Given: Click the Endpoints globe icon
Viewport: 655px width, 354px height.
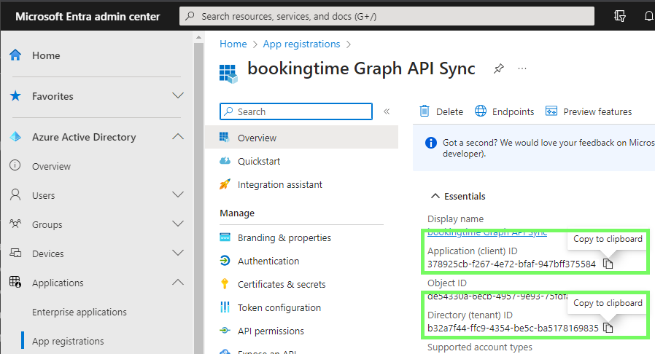Looking at the screenshot, I should click(481, 111).
